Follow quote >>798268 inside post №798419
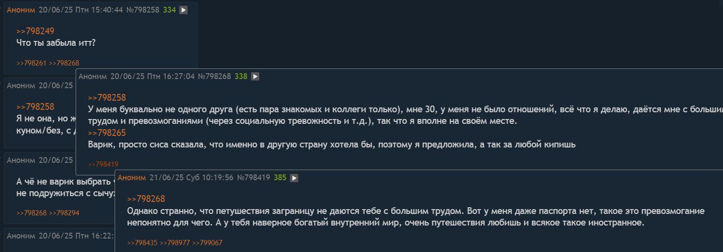 [x=146, y=199]
